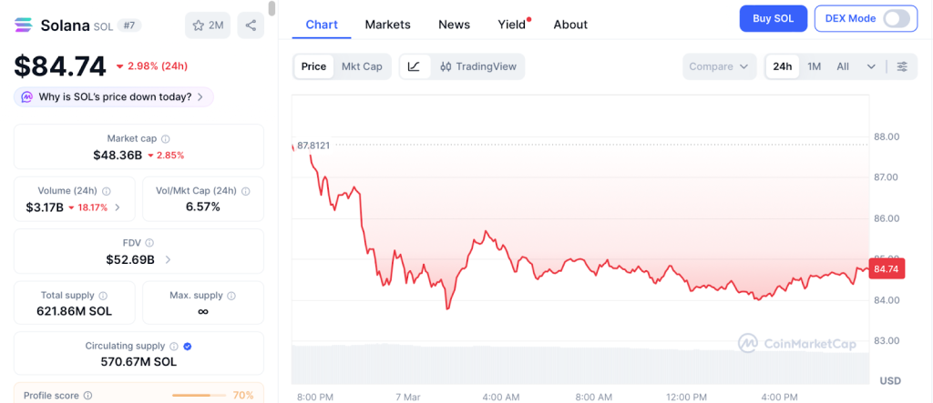
Task: Open the chart settings sliders icon
Action: tap(902, 66)
